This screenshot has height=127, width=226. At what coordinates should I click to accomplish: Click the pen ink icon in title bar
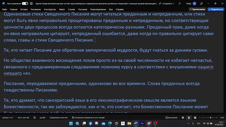pyautogui.click(x=201, y=4)
